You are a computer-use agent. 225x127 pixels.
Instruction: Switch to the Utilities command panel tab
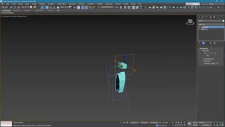click(218, 17)
